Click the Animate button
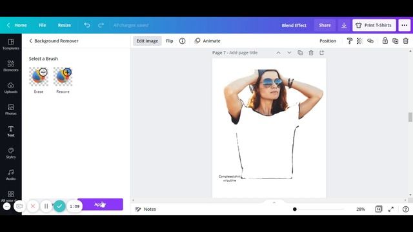Screen dimensions: 413x232 pos(208,41)
